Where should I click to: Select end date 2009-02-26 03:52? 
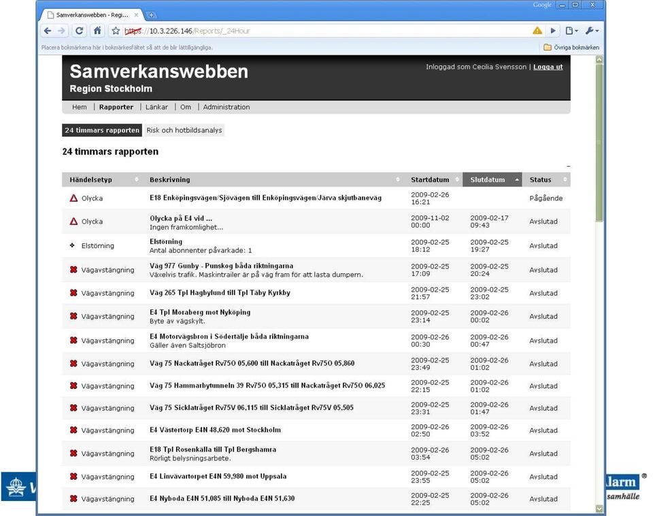(x=489, y=430)
